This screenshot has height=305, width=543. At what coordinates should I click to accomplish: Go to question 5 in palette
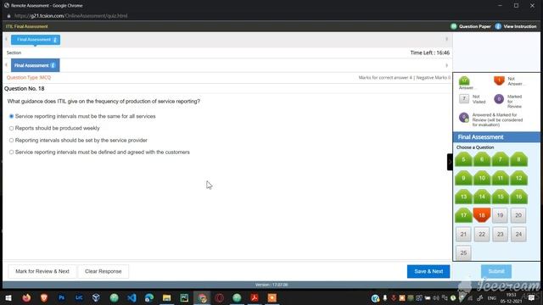click(463, 159)
